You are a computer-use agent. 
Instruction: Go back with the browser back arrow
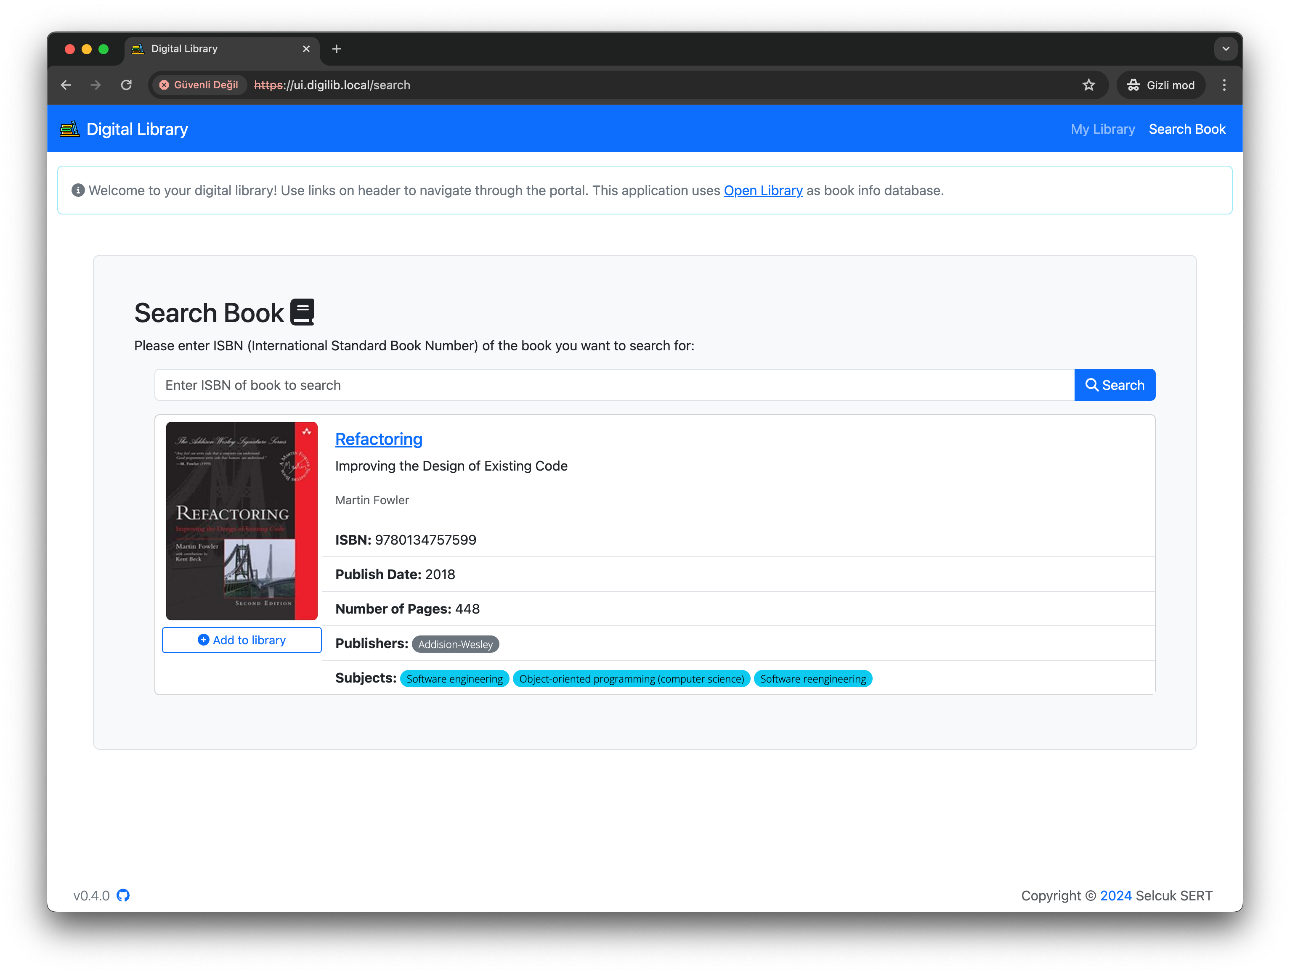click(66, 85)
